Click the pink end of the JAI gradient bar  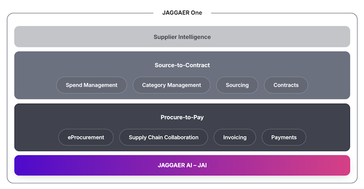(x=339, y=165)
